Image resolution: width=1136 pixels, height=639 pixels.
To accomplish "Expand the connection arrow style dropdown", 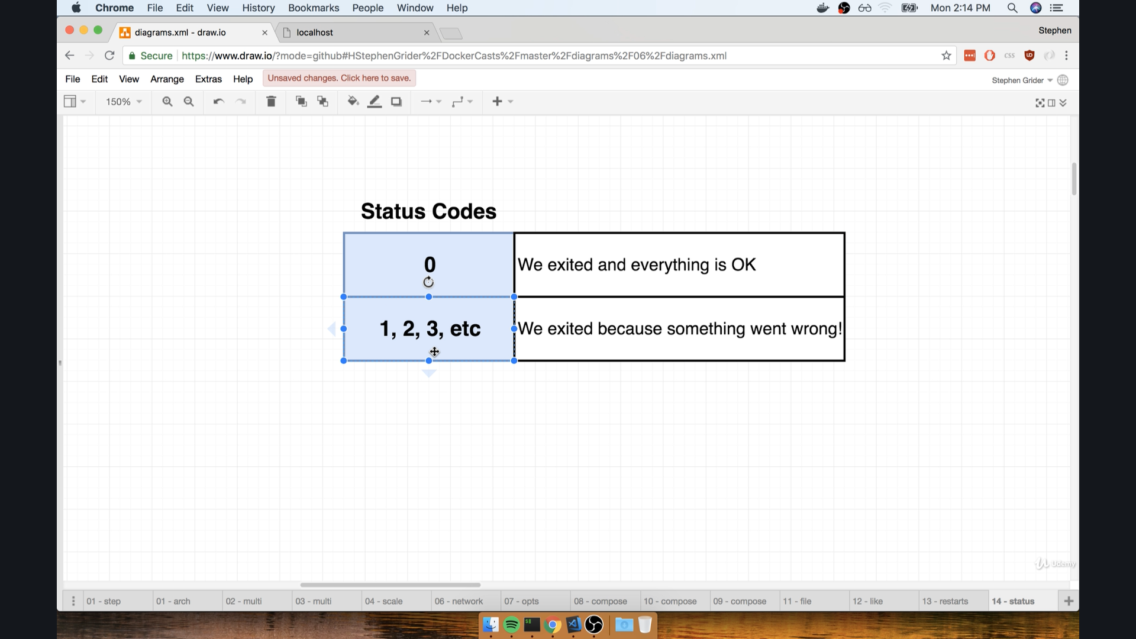I will (x=431, y=102).
